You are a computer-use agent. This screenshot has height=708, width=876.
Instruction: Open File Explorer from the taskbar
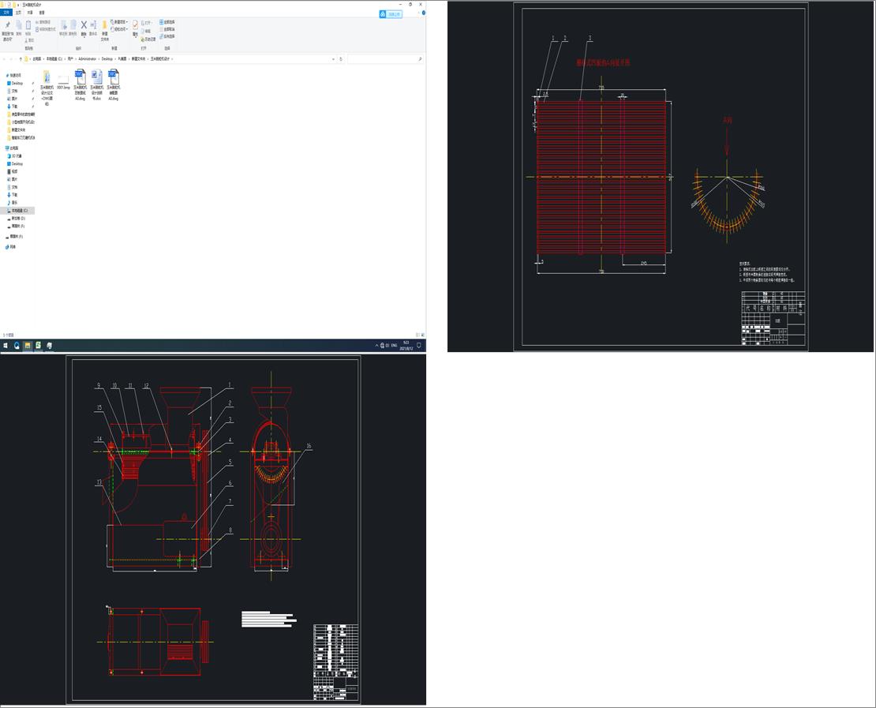point(27,346)
